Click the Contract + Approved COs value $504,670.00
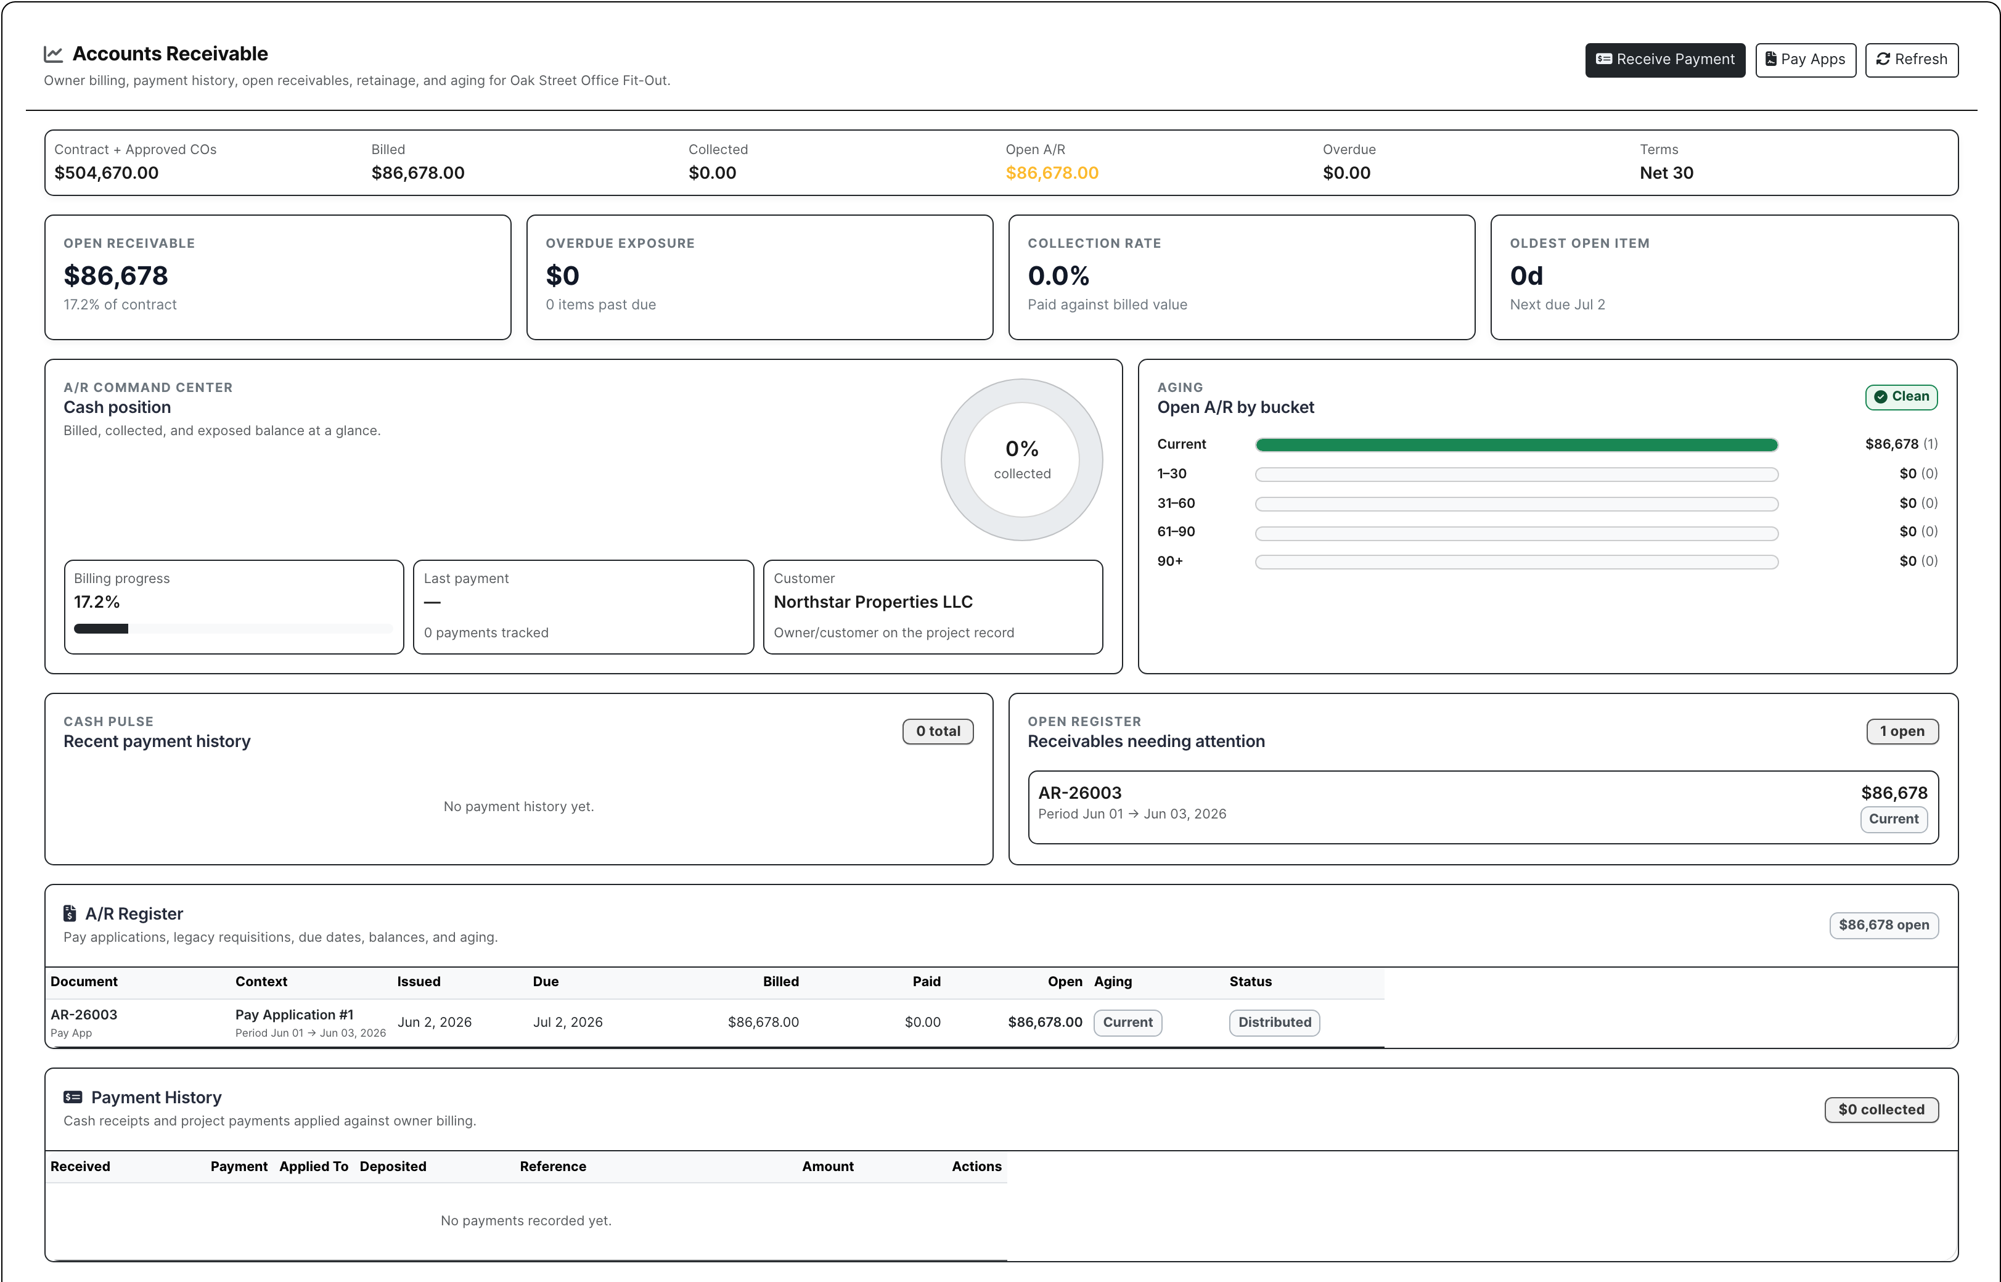The image size is (2001, 1282). pos(107,173)
